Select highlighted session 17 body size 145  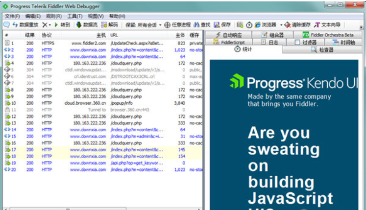click(182, 150)
